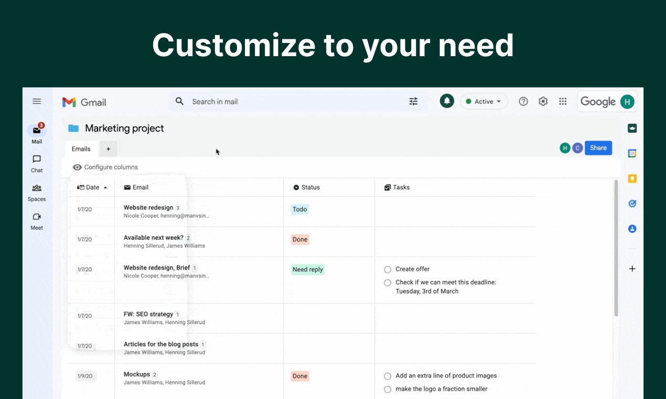Click the Marketing project title
666x399 pixels.
click(x=124, y=128)
